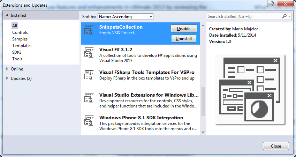The width and height of the screenshot is (296, 157).
Task: Select the Samples filter
Action: click(x=20, y=39)
